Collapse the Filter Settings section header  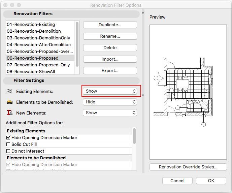(71, 81)
